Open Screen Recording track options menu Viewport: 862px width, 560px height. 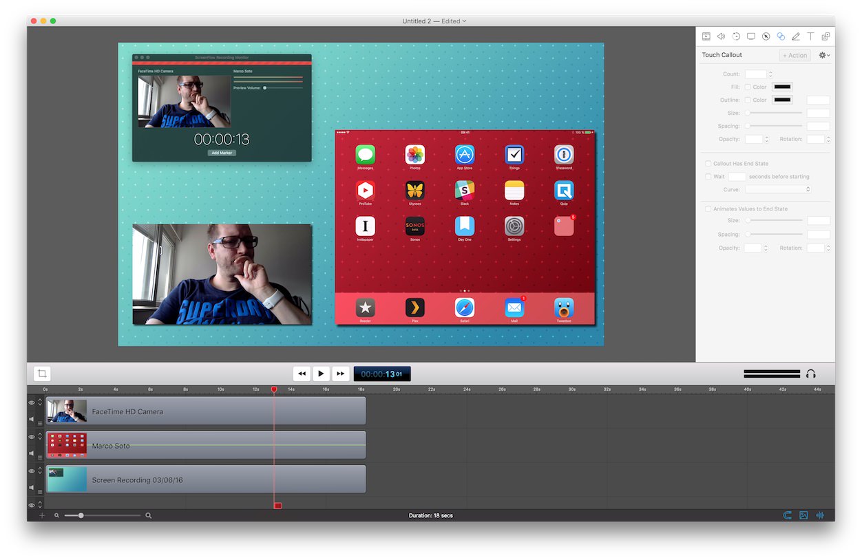point(40,491)
